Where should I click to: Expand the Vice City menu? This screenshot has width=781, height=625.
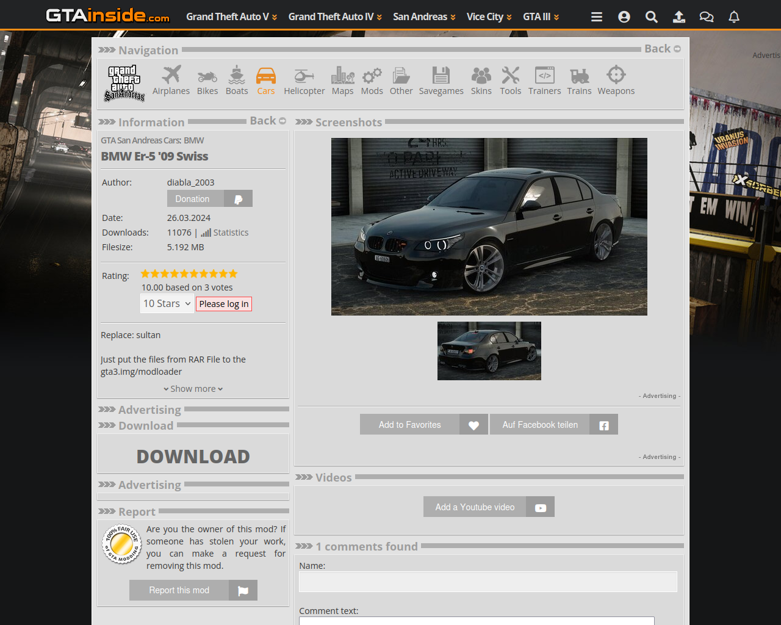pos(489,17)
